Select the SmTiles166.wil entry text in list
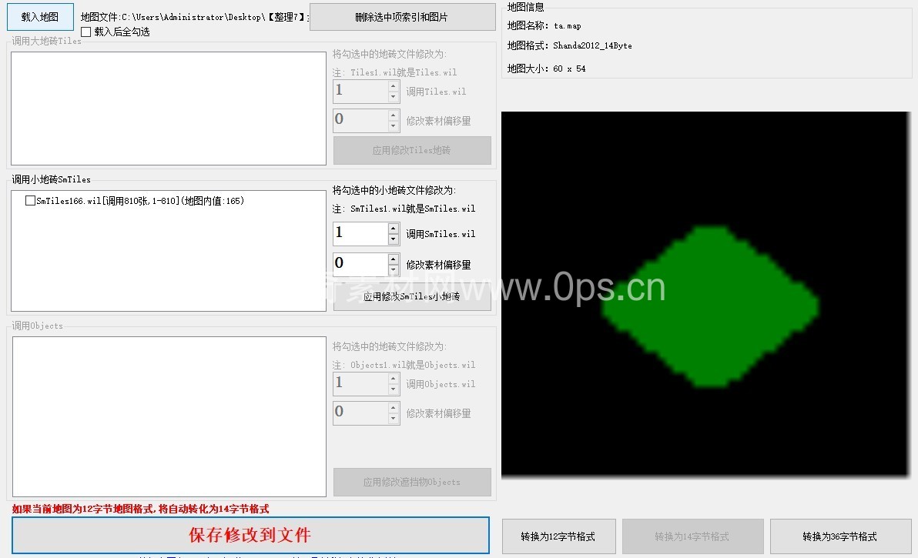 click(139, 201)
